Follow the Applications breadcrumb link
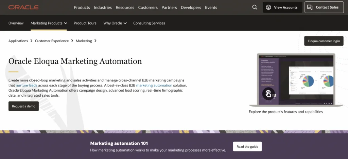This screenshot has width=348, height=159. click(x=18, y=41)
